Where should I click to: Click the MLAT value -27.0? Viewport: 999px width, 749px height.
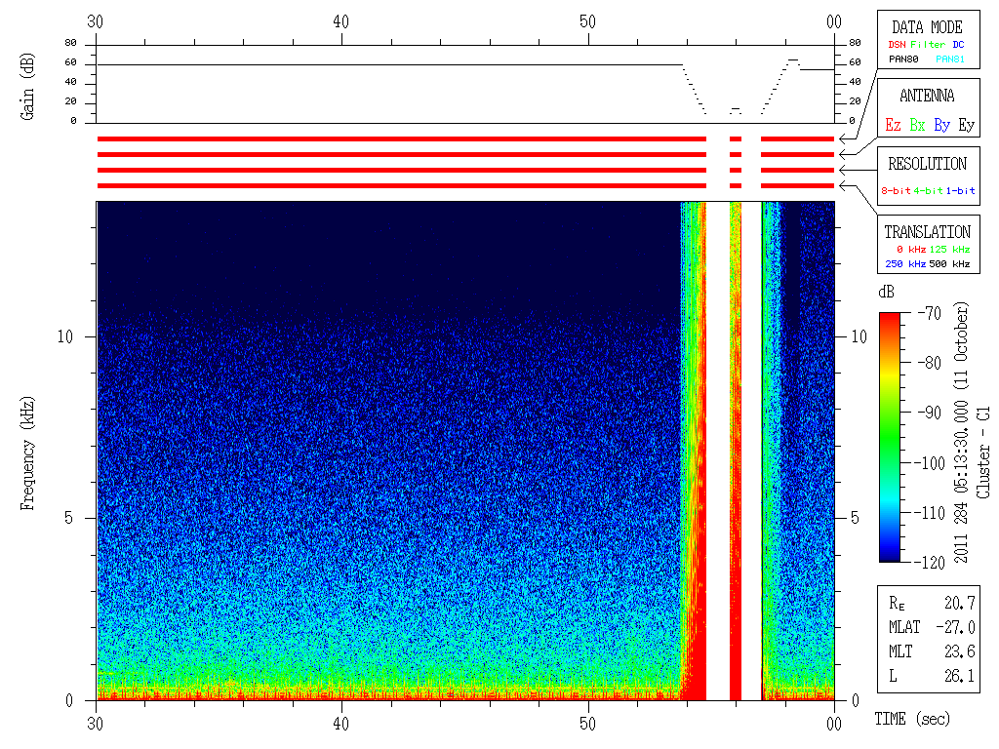(x=955, y=627)
